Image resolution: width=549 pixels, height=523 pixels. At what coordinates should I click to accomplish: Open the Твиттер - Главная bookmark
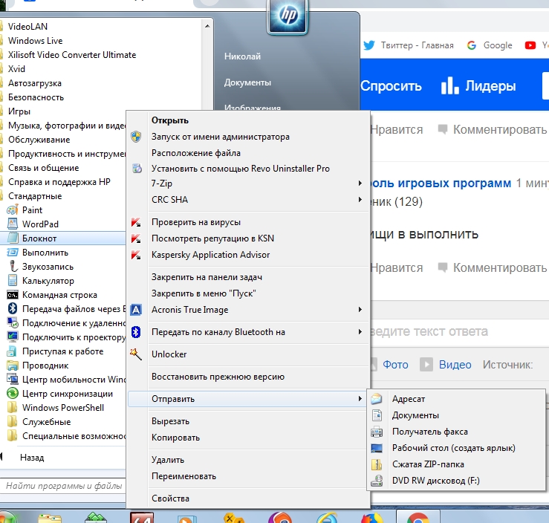tap(409, 45)
